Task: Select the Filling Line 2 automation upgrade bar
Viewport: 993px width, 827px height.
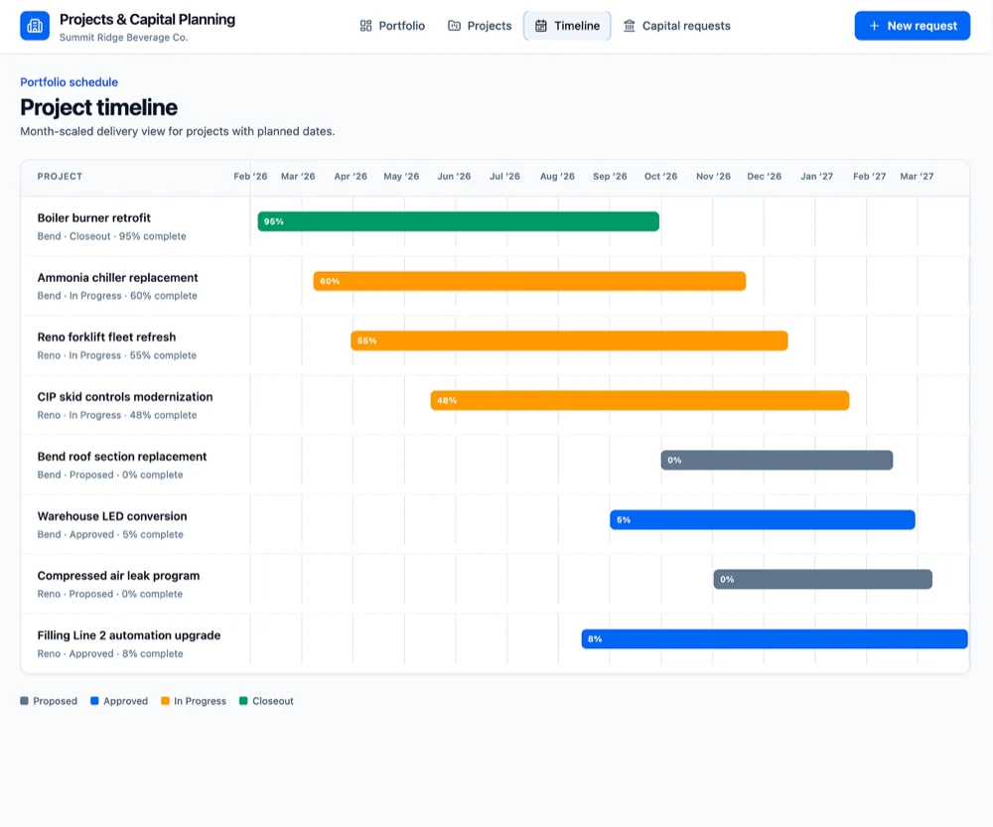Action: 775,639
